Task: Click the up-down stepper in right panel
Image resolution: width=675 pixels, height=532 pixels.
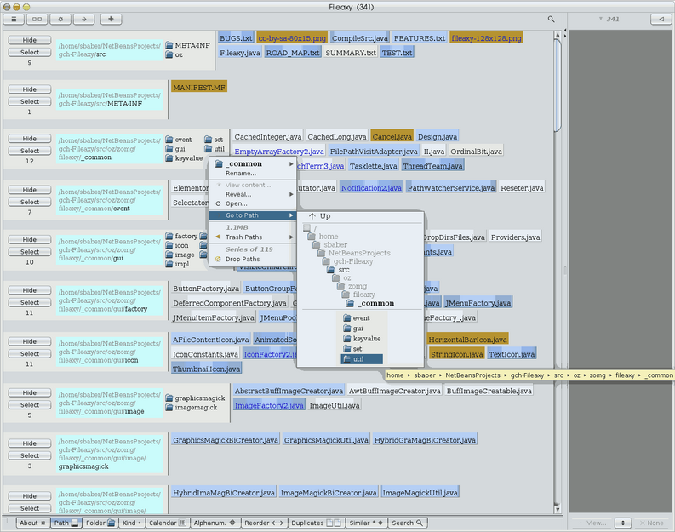Action: point(622,523)
